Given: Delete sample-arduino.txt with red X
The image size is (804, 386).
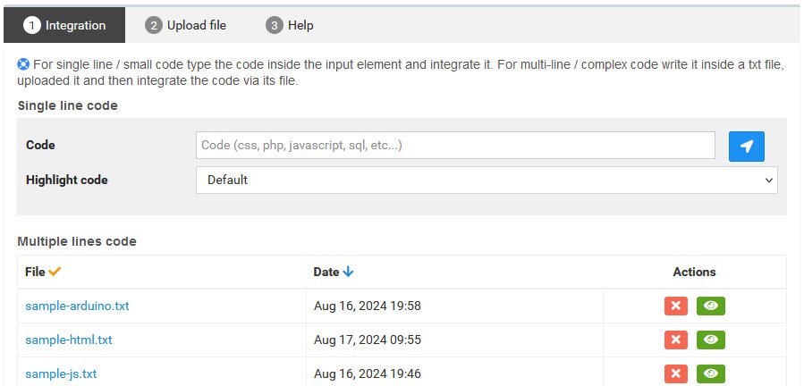Looking at the screenshot, I should (x=675, y=306).
